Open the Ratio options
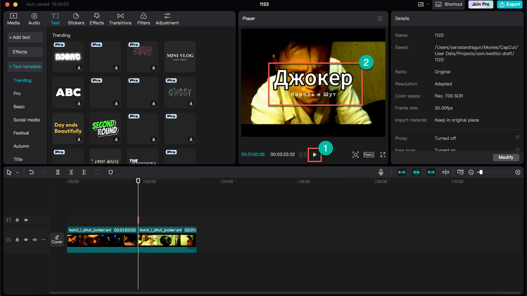The width and height of the screenshot is (527, 296). click(x=368, y=154)
